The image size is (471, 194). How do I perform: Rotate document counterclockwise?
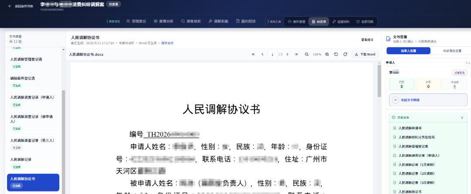coord(336,55)
